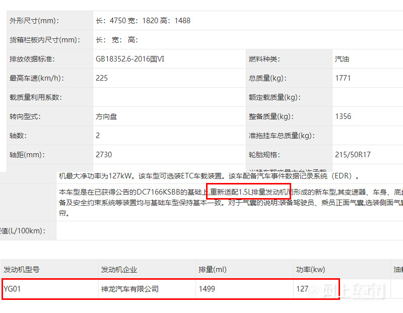
Task: Select the tire spec 215/50R17
Action: (353, 155)
